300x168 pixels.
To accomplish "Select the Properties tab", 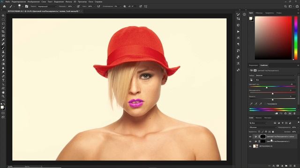I will [x=264, y=65].
